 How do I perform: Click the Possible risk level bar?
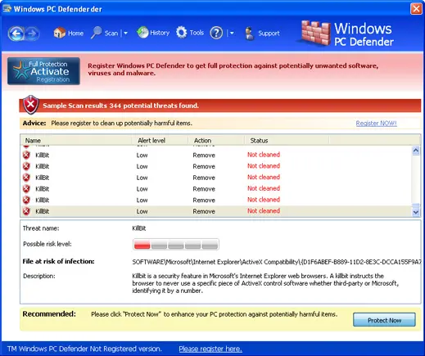click(x=176, y=244)
